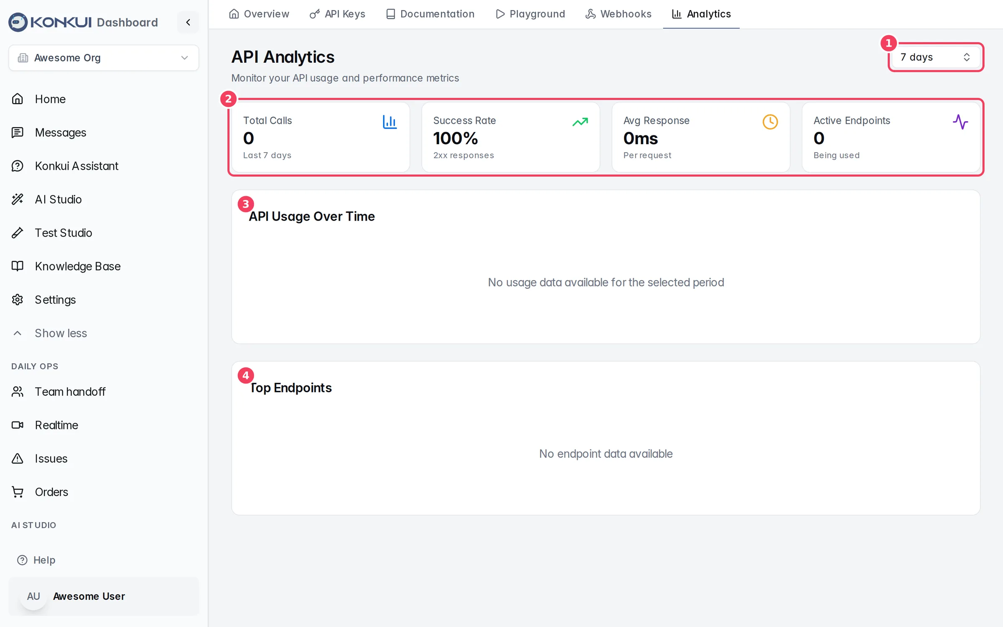Collapse the sidebar with the chevron button
This screenshot has width=1003, height=627.
coord(188,22)
